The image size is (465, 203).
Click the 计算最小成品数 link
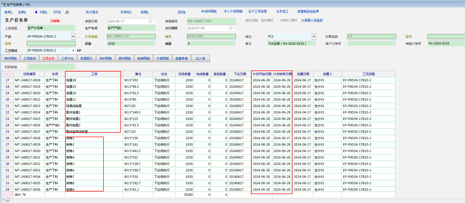pyautogui.click(x=312, y=20)
